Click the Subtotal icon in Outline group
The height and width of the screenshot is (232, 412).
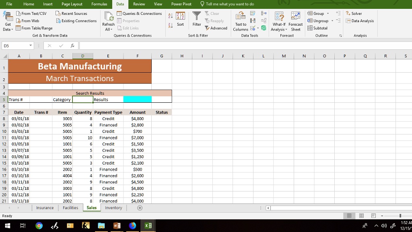pyautogui.click(x=318, y=28)
